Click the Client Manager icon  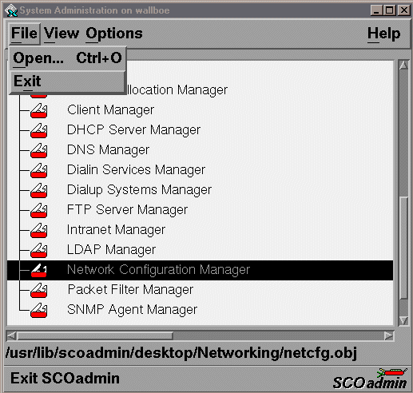point(39,110)
